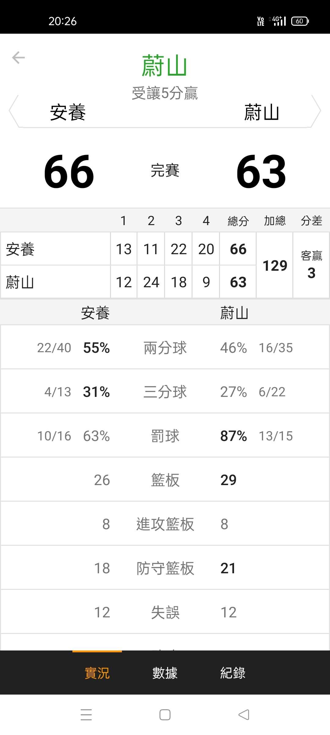Select 安養 team name in header
Screen dimensions: 330x735
coord(68,112)
